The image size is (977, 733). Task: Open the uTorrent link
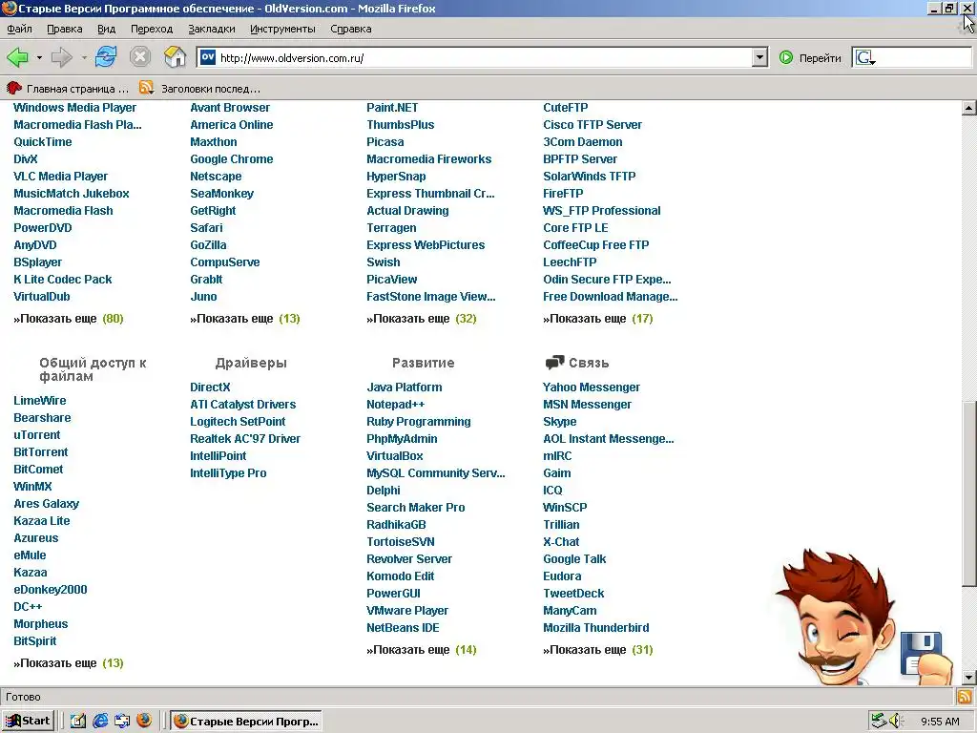click(x=37, y=434)
